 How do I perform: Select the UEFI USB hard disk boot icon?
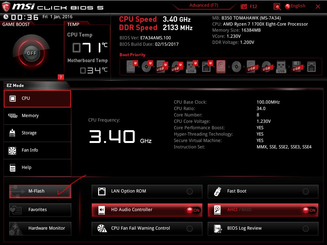[162, 67]
